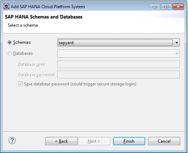Image resolution: width=188 pixels, height=153 pixels.
Task: Click the Databases label text
Action: [x=23, y=53]
